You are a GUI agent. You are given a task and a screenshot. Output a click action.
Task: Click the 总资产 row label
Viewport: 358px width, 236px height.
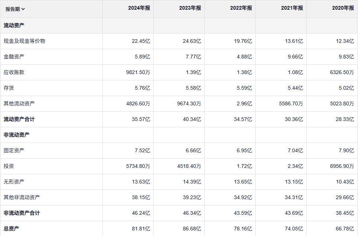(x=11, y=229)
